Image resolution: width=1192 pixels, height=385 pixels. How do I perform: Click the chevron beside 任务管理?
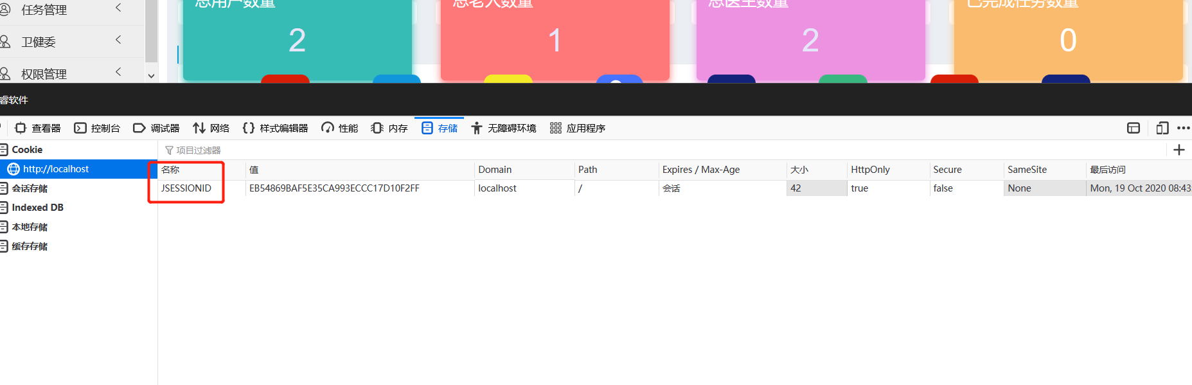[x=118, y=8]
